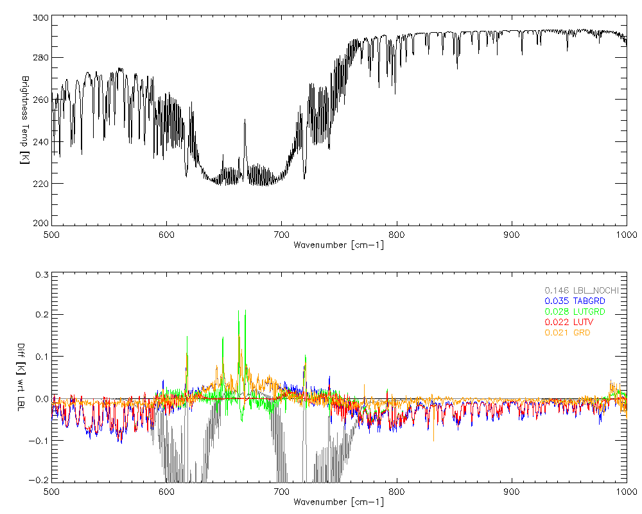Click the 260 tick on the brightness axis
The width and height of the screenshot is (642, 514).
40,100
